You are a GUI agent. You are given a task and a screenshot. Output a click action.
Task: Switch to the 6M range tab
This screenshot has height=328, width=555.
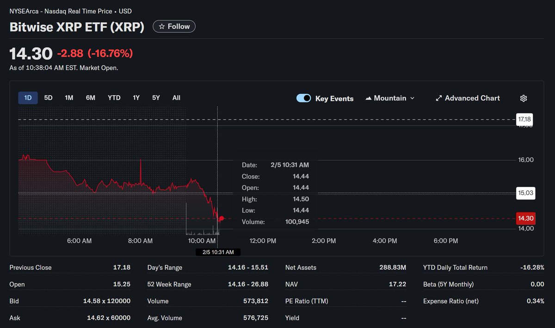click(x=91, y=98)
